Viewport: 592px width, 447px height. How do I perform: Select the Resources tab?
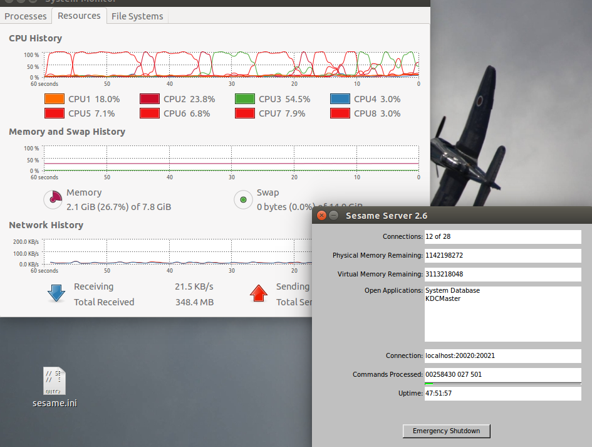click(79, 16)
